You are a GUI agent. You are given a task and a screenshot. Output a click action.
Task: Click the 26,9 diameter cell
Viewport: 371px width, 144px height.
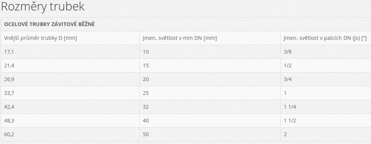70,79
